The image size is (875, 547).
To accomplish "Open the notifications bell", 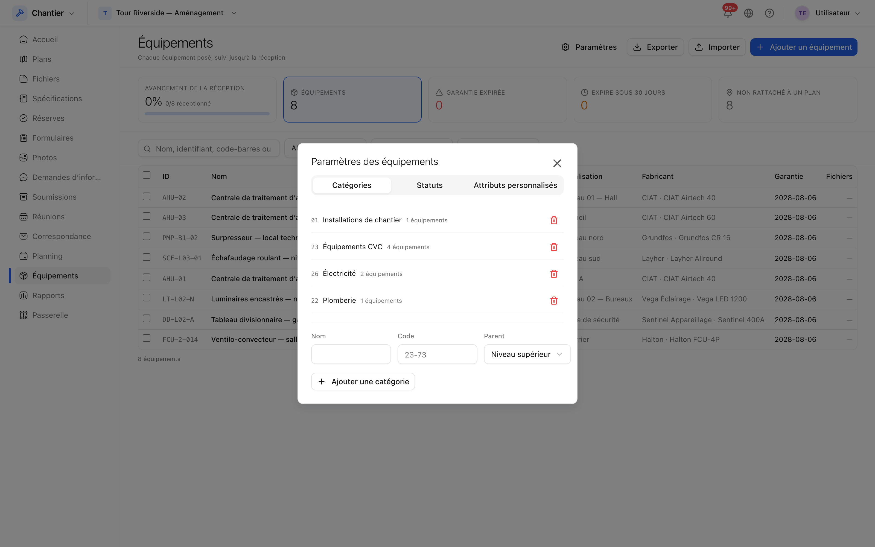I will coord(727,13).
